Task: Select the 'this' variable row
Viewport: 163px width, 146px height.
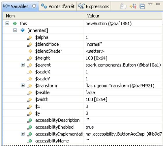Action: [x=83, y=24]
